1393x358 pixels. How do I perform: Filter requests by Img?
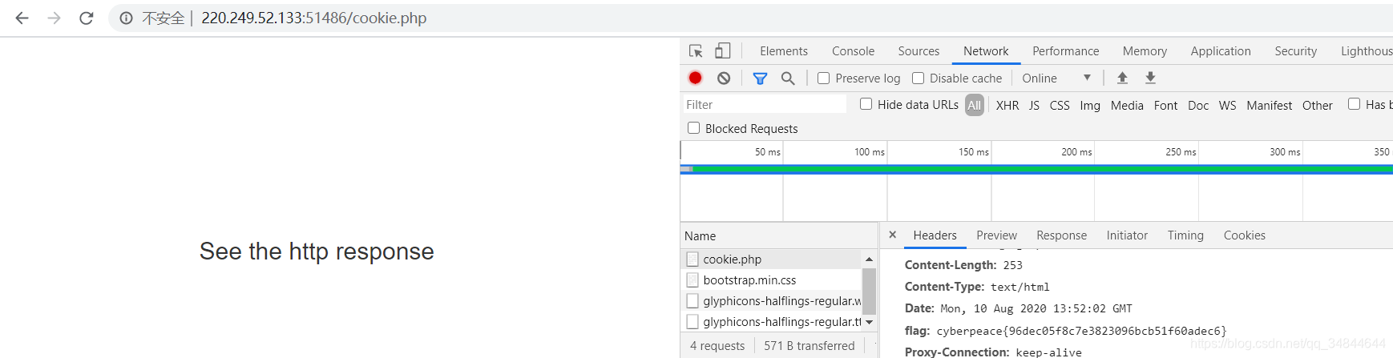coord(1090,105)
